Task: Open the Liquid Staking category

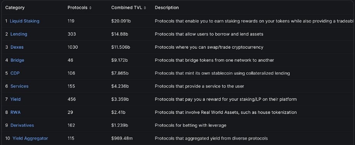Action: click(x=25, y=21)
